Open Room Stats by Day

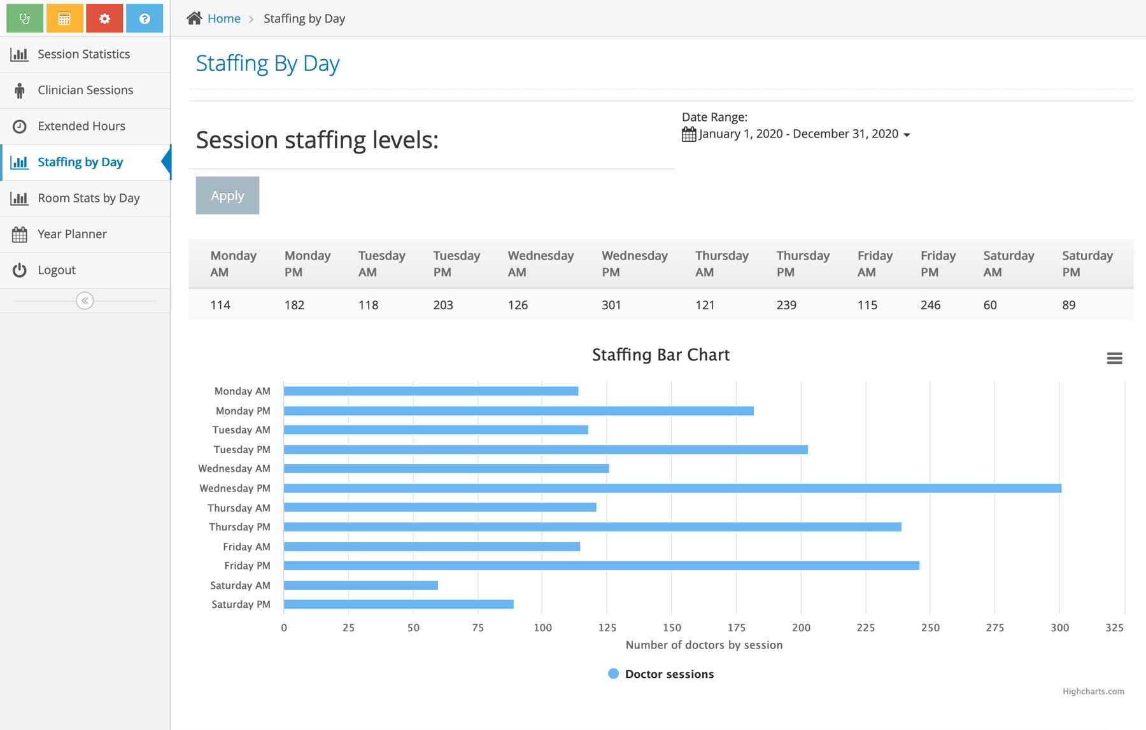pos(88,198)
